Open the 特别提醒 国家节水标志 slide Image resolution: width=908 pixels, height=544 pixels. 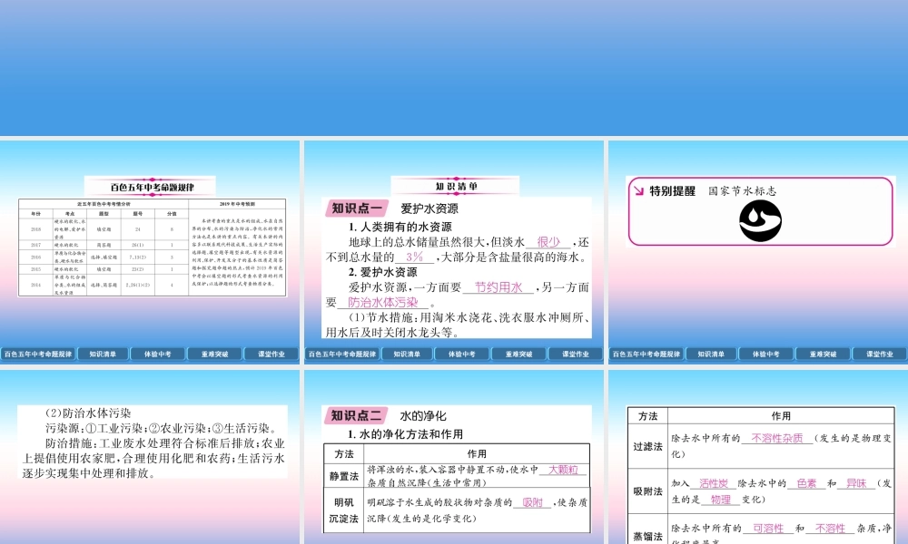[758, 252]
